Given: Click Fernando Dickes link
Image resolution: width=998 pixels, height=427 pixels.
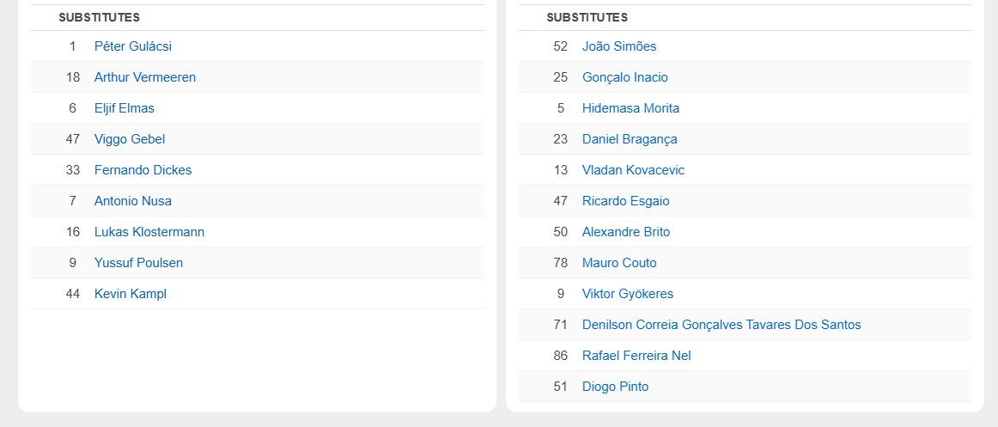Looking at the screenshot, I should [x=143, y=170].
